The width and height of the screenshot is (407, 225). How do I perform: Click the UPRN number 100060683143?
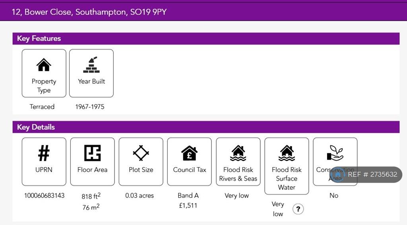(45, 196)
